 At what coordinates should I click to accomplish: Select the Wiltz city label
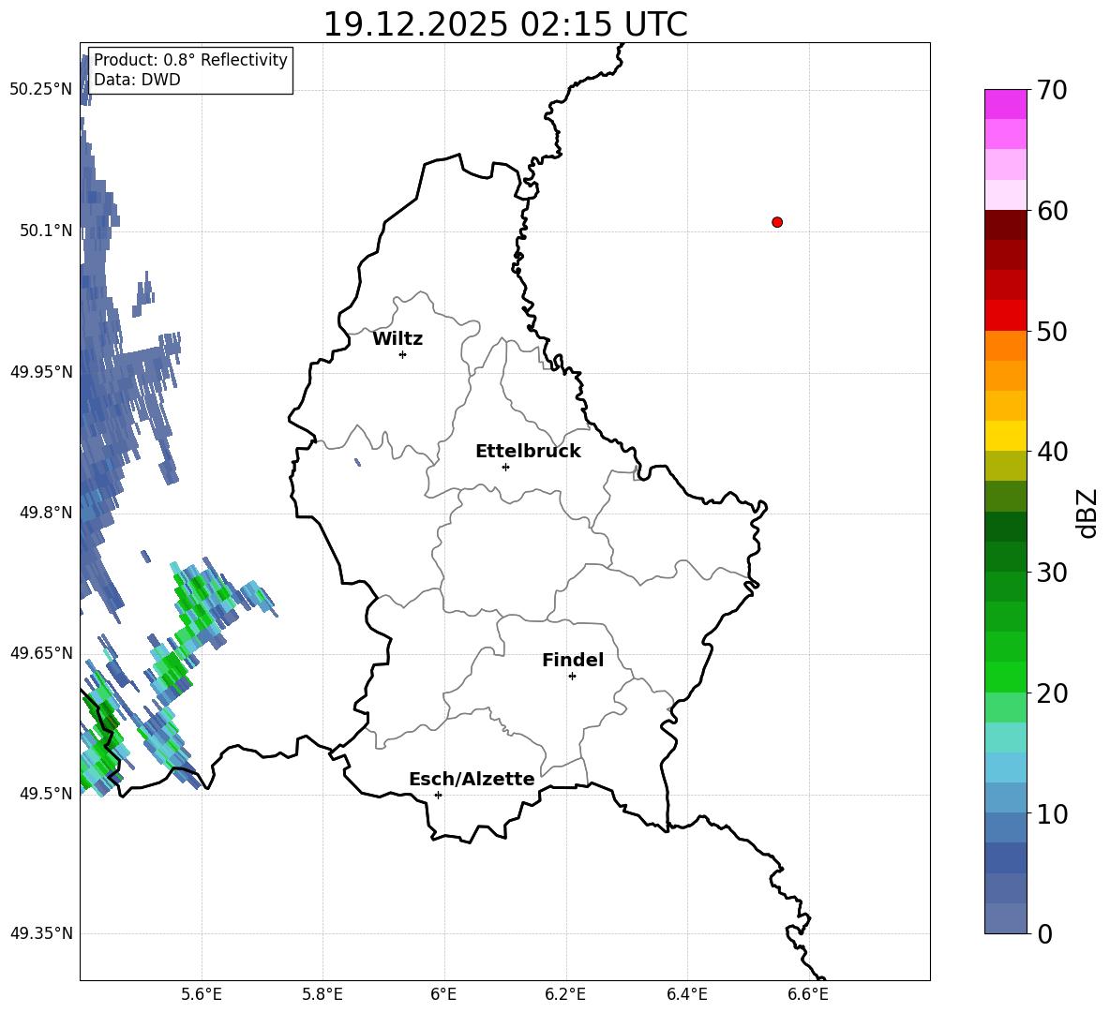coord(397,339)
